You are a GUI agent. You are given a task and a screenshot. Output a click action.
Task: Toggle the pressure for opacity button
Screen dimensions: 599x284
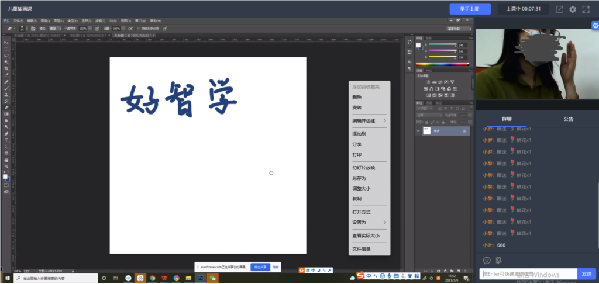point(97,28)
